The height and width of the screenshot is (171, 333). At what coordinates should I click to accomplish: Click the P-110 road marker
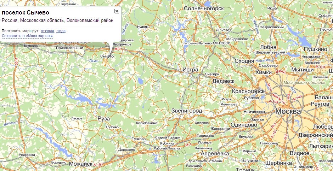click(320, 67)
